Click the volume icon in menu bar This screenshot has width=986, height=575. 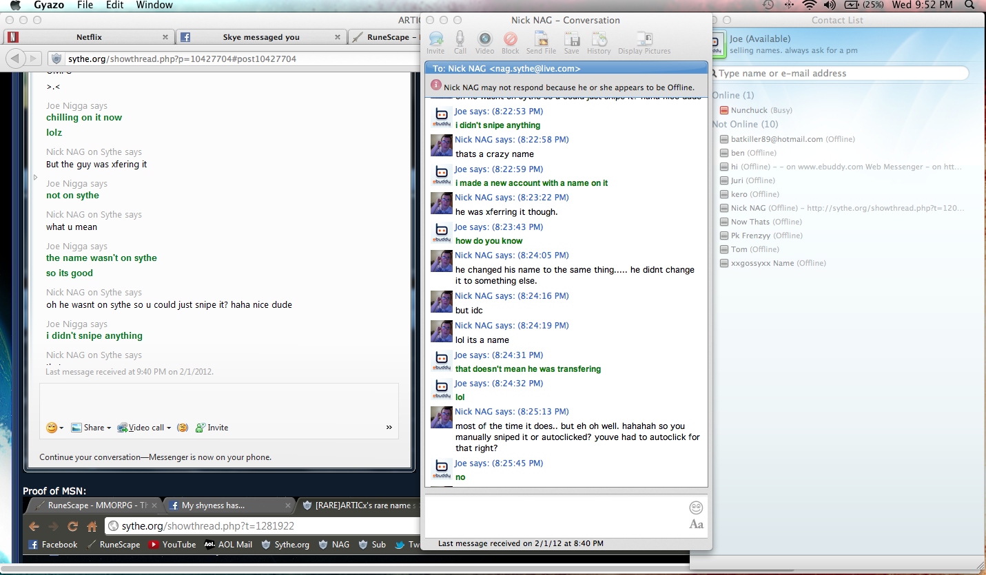tap(830, 6)
